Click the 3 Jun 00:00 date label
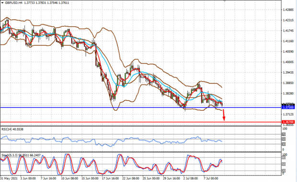The image size is (297, 182). (x=28, y=178)
